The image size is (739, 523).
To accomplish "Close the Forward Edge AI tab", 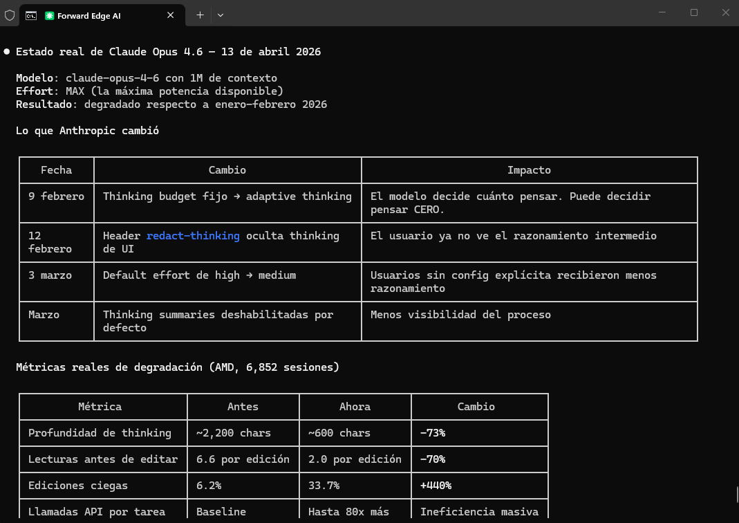I will click(x=171, y=15).
